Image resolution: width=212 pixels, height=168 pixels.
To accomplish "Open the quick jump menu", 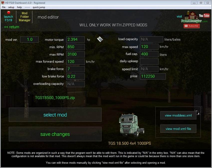I will coord(39,7).
